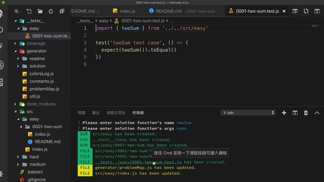The height and width of the screenshot is (182, 324).
Task: Split the editor to the right
Action: point(317,11)
